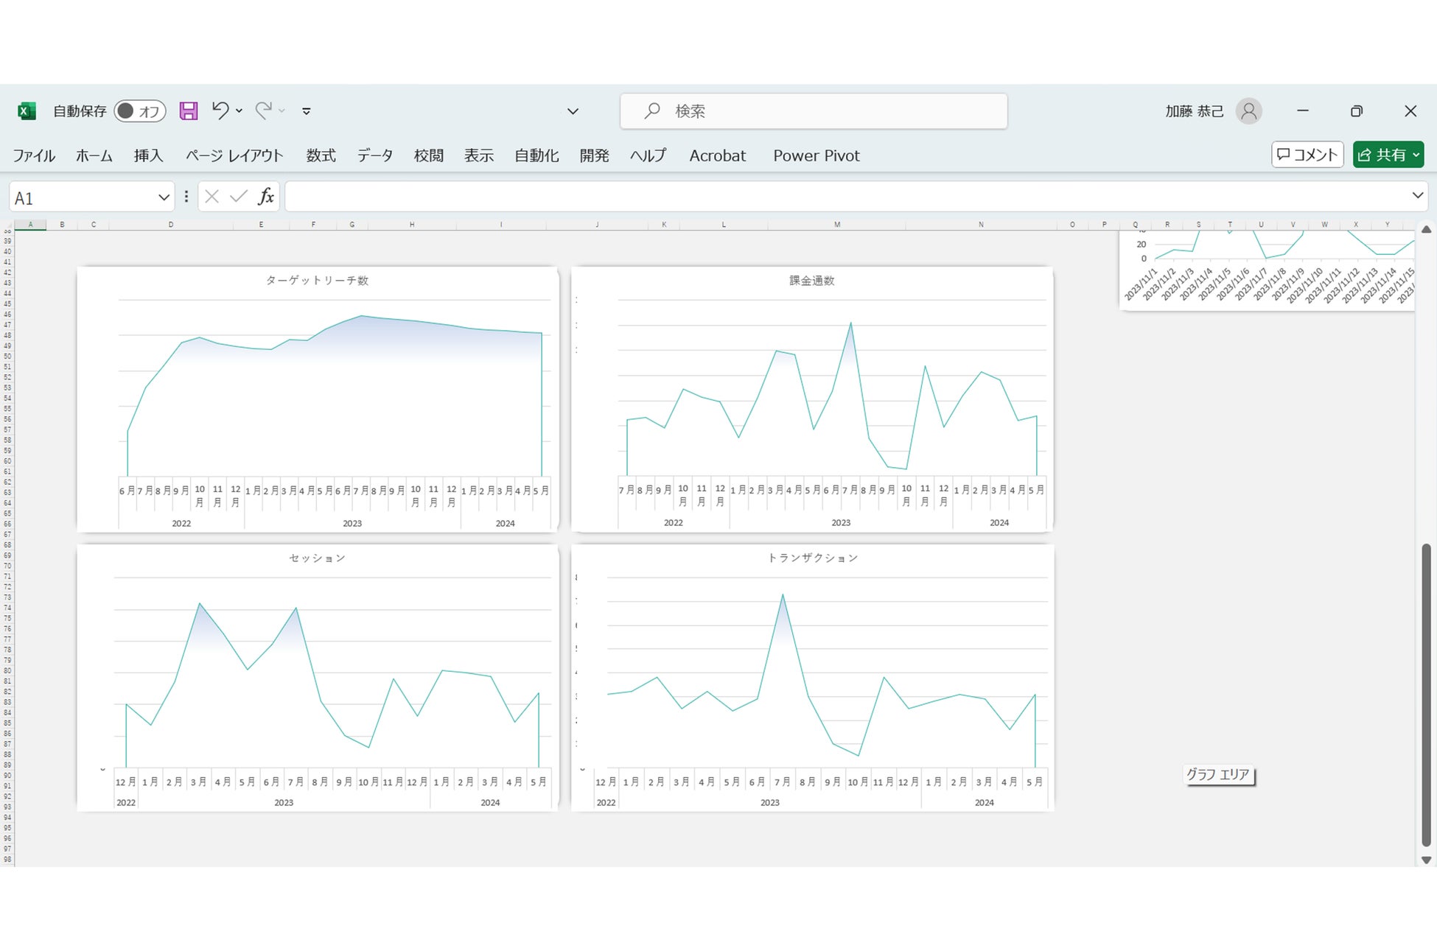
Task: Open the 挿入 ribbon tab
Action: click(x=148, y=155)
